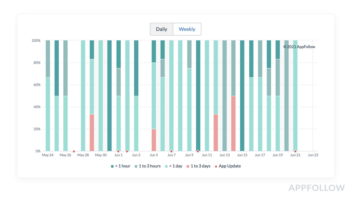
Task: Click the pink segment of the Jun 14 bar
Action: pos(233,123)
